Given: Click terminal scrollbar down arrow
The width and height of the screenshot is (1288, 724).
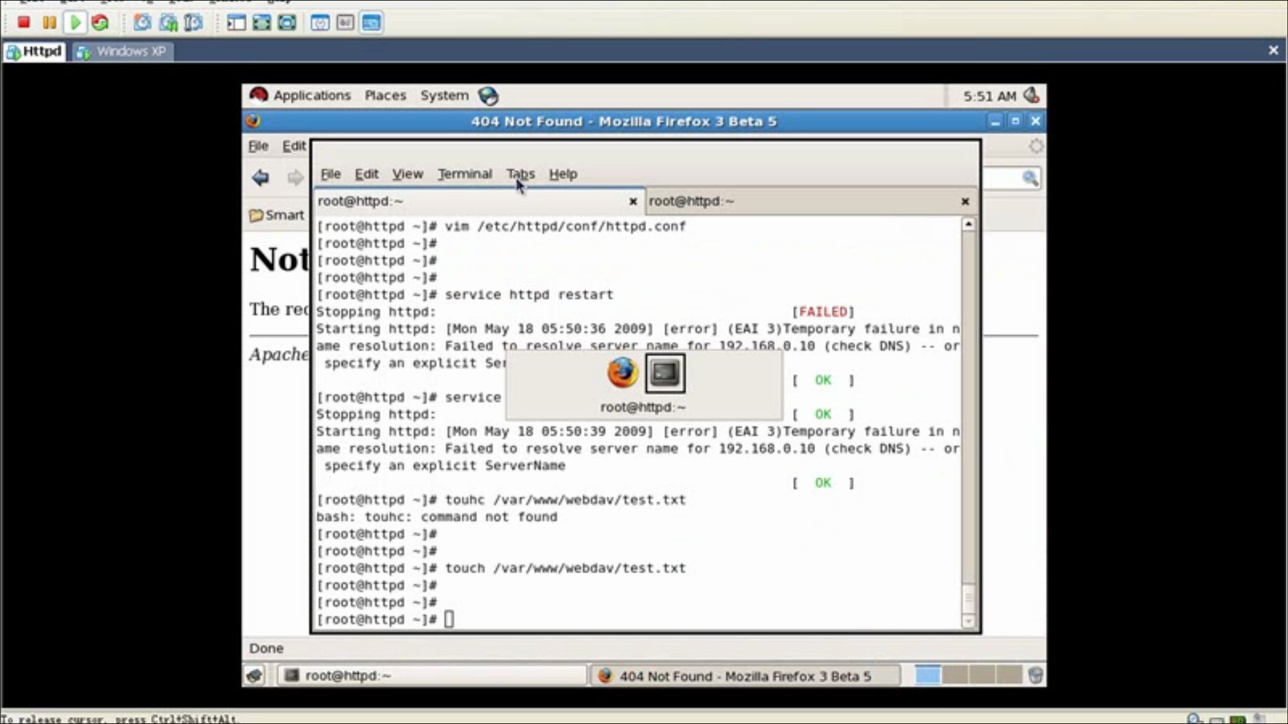Looking at the screenshot, I should pos(968,621).
